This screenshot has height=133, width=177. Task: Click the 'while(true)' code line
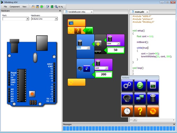point(142,48)
